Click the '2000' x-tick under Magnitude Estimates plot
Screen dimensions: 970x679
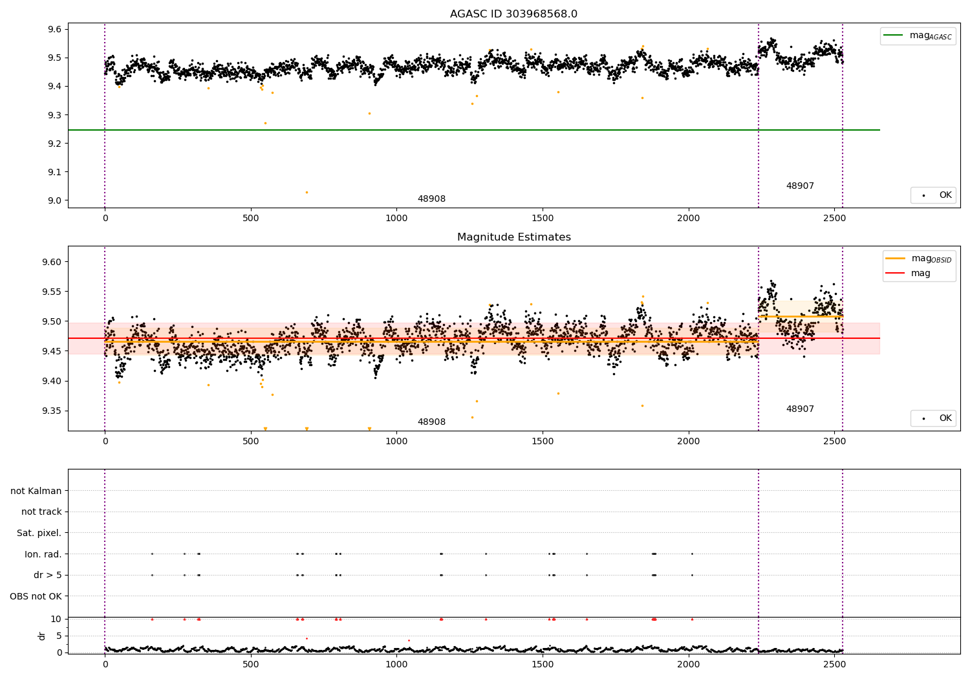pos(689,442)
